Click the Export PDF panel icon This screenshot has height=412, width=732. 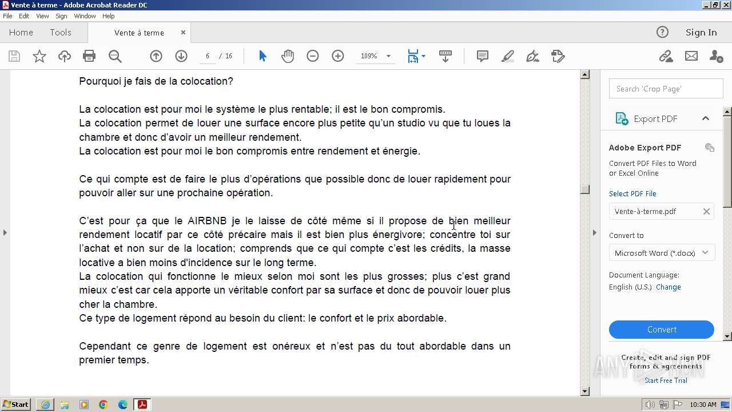pos(622,118)
